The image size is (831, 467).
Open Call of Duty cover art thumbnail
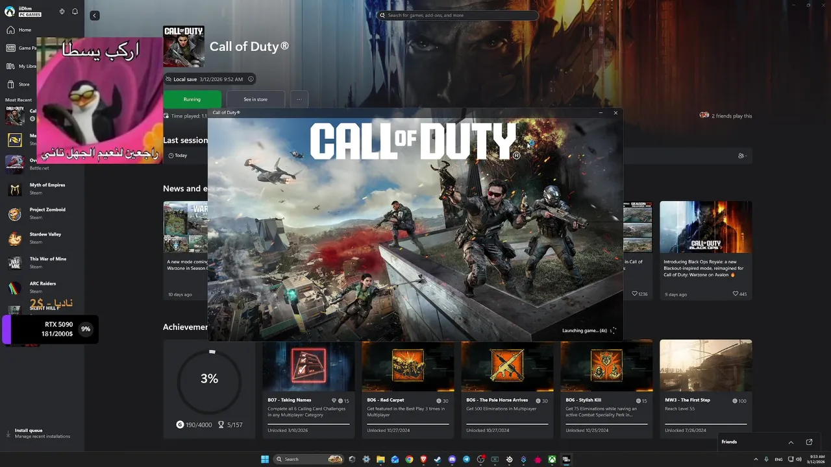[x=184, y=46]
